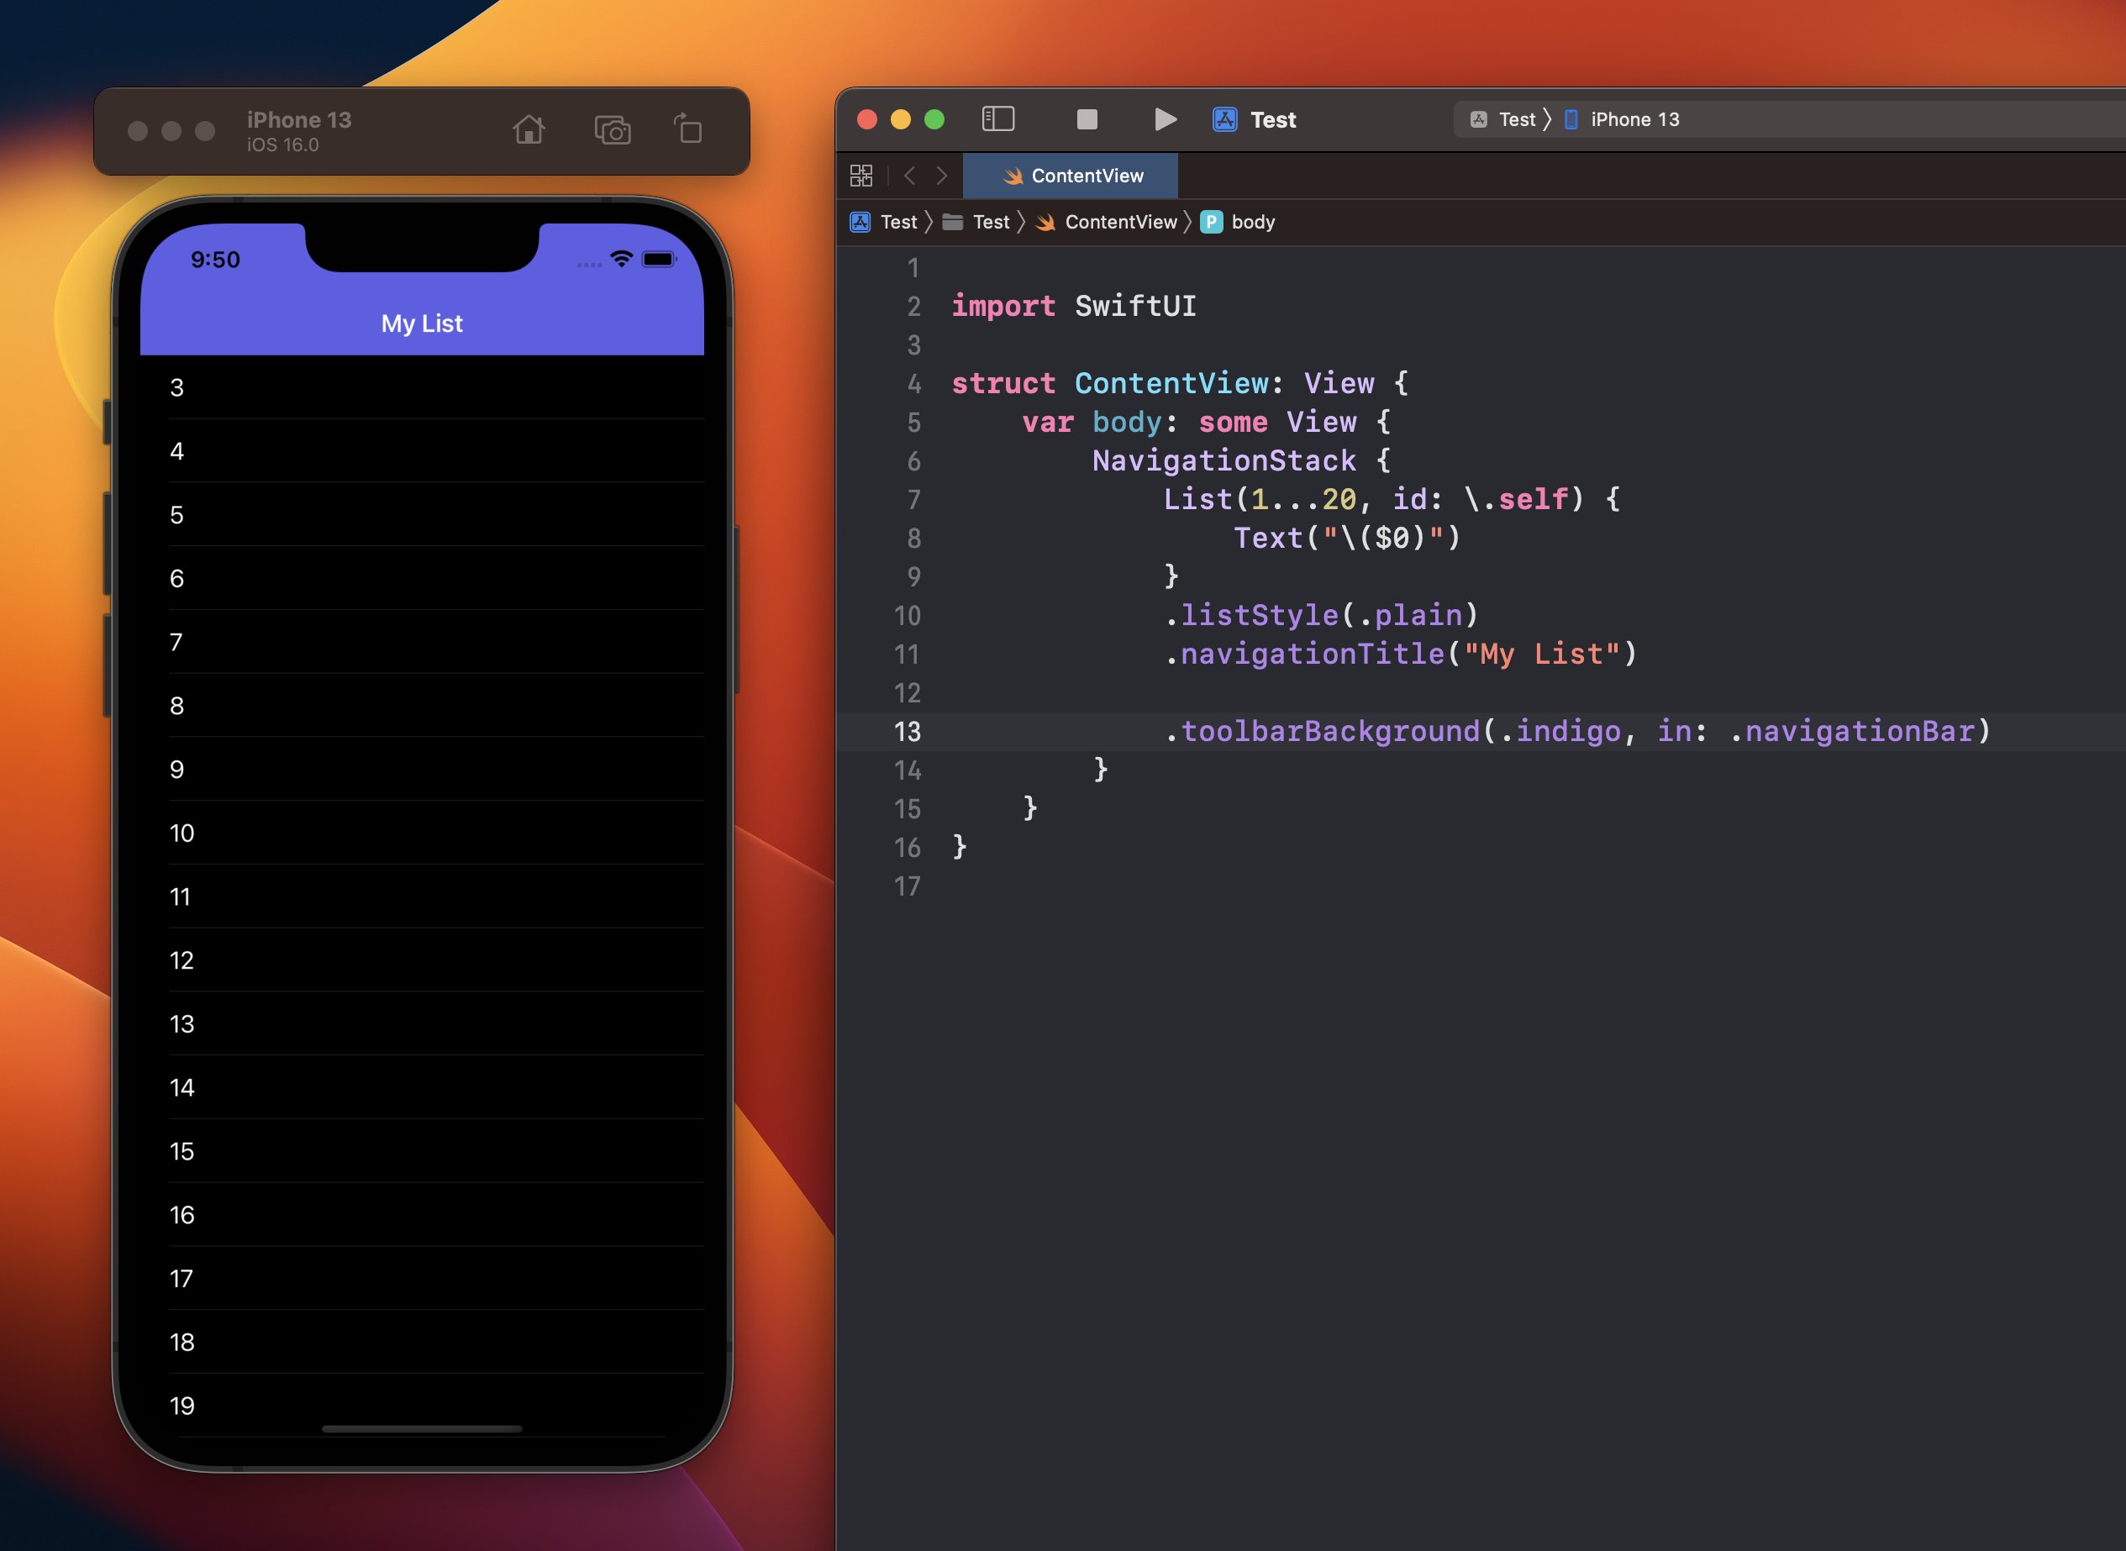Click the 9:50 clock in the simulator status bar
The image size is (2126, 1551).
click(x=215, y=260)
